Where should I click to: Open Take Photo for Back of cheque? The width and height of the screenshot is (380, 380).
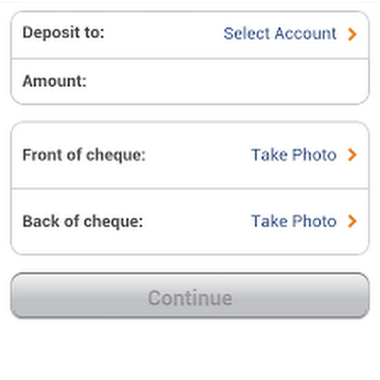pos(293,221)
